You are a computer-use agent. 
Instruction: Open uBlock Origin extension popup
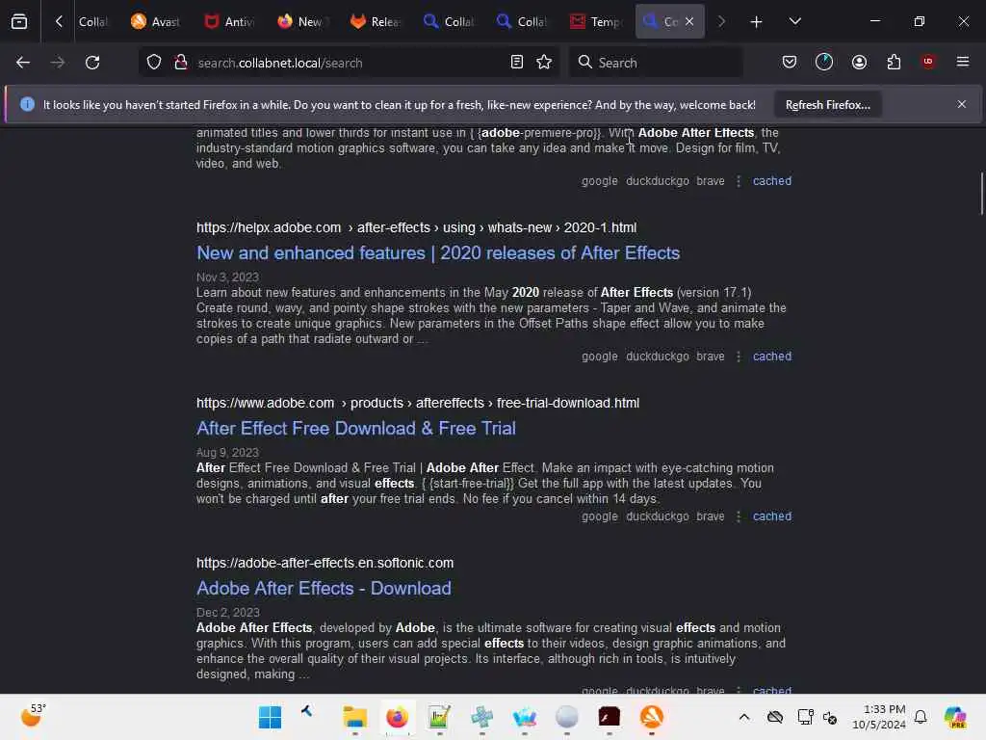pos(928,62)
